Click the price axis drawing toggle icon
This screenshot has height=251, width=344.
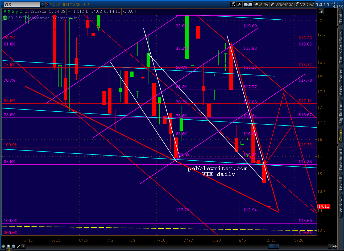coord(321,11)
